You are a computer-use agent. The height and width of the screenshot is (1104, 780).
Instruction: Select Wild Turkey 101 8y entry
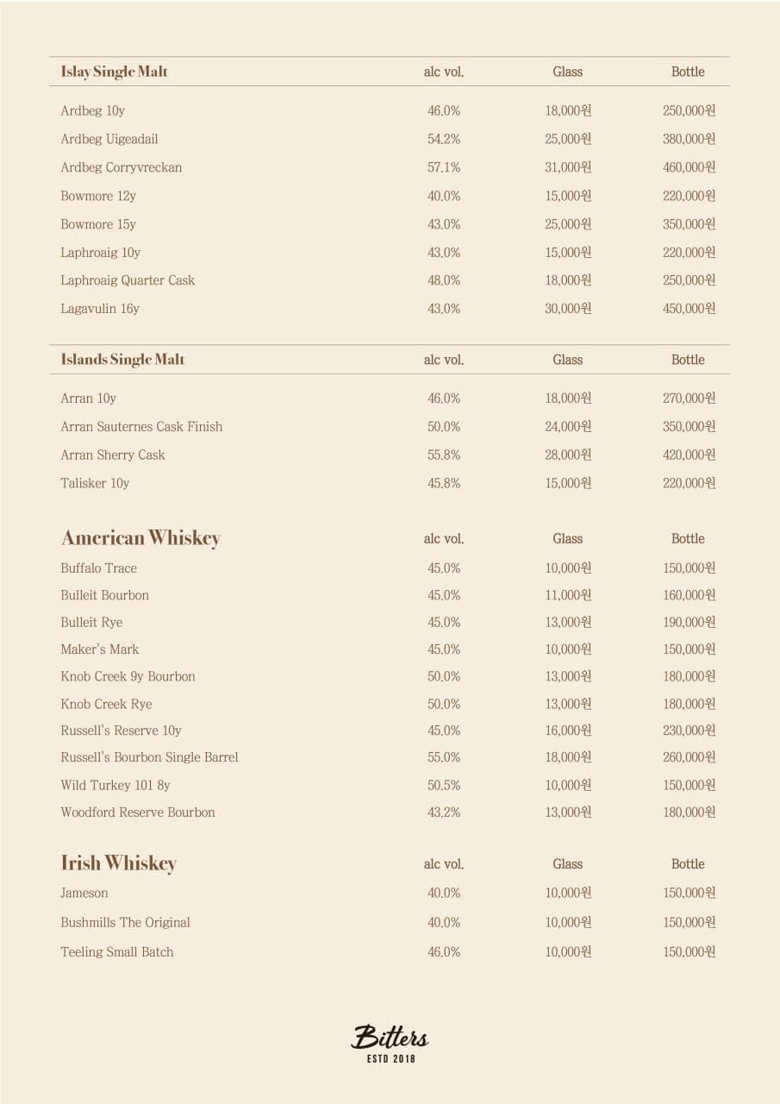[x=115, y=786]
